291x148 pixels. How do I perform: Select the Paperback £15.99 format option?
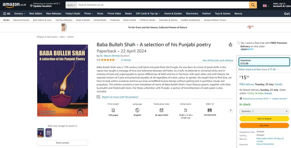pyautogui.click(x=264, y=62)
